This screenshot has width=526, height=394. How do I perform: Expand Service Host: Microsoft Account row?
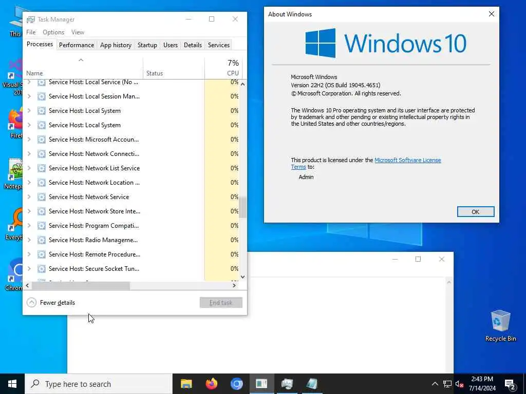point(29,140)
